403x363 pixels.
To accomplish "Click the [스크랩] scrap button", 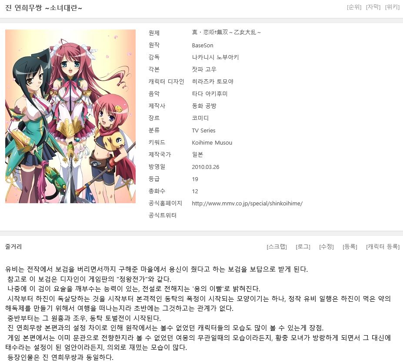I will pyautogui.click(x=276, y=247).
